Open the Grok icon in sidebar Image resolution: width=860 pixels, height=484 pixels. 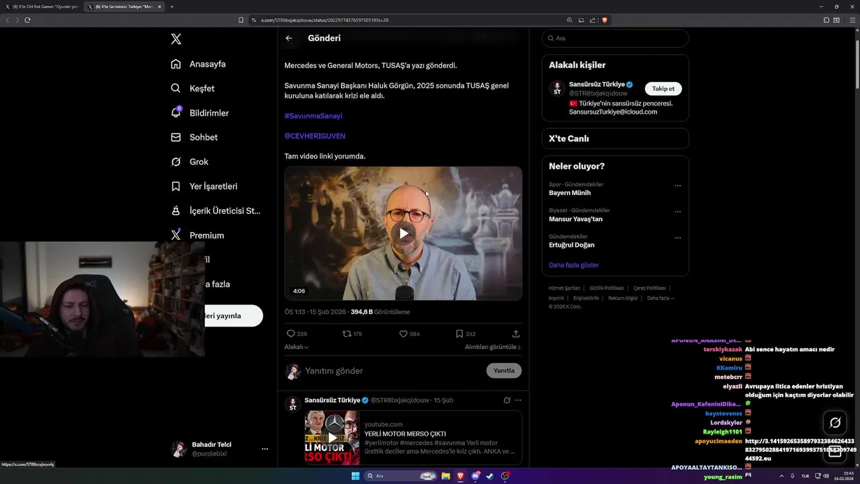176,161
